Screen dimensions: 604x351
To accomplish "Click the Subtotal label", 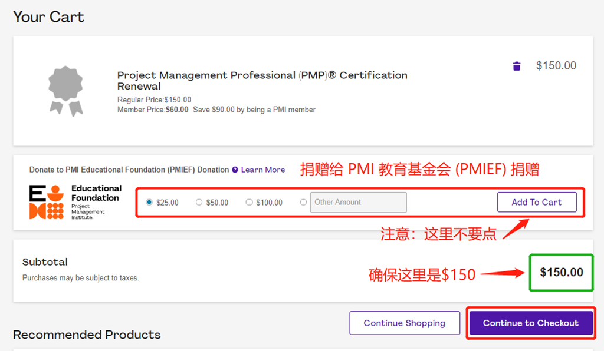I will (x=45, y=262).
